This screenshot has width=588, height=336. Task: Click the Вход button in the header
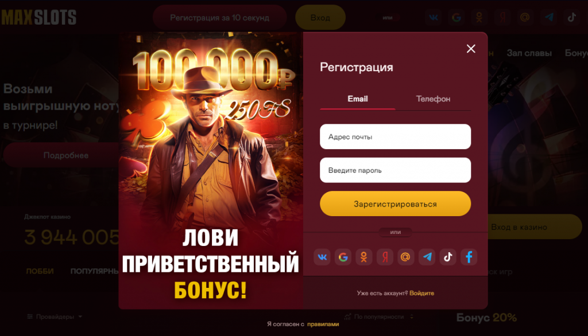[320, 18]
